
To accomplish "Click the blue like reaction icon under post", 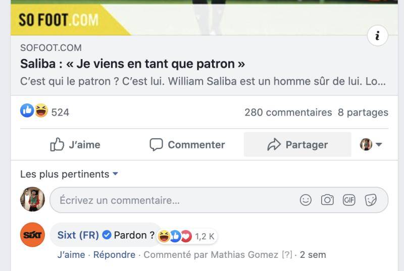I will click(27, 111).
